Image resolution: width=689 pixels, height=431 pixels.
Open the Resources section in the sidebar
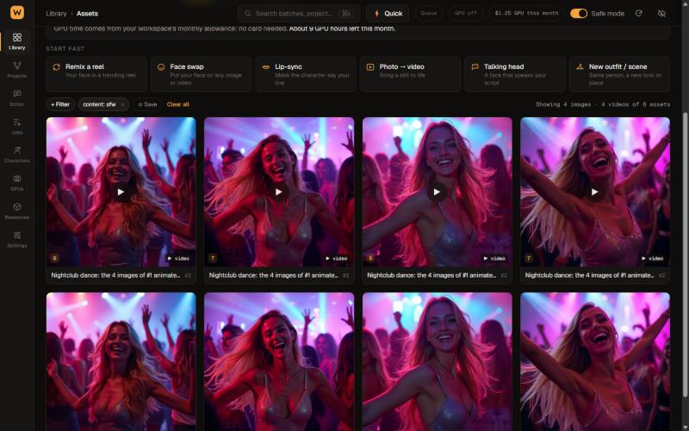(16, 210)
